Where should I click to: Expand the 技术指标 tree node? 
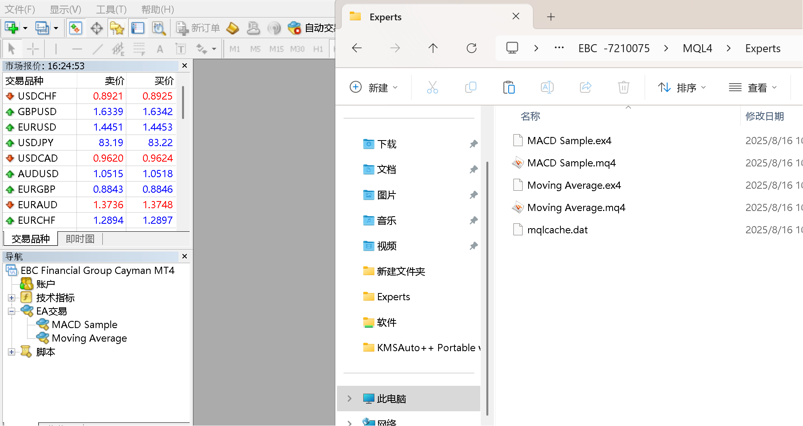[x=12, y=298]
